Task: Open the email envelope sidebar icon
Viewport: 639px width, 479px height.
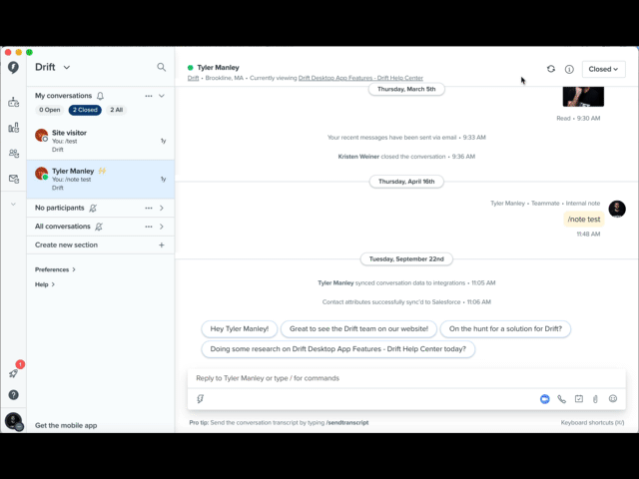Action: point(13,179)
